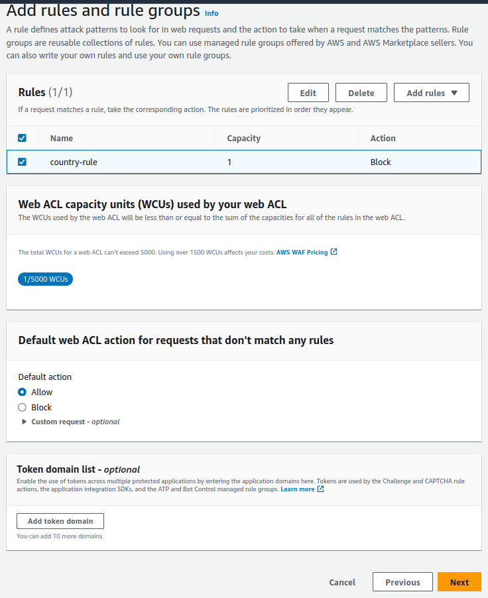Click the Name column header
This screenshot has width=488, height=598.
pos(62,138)
